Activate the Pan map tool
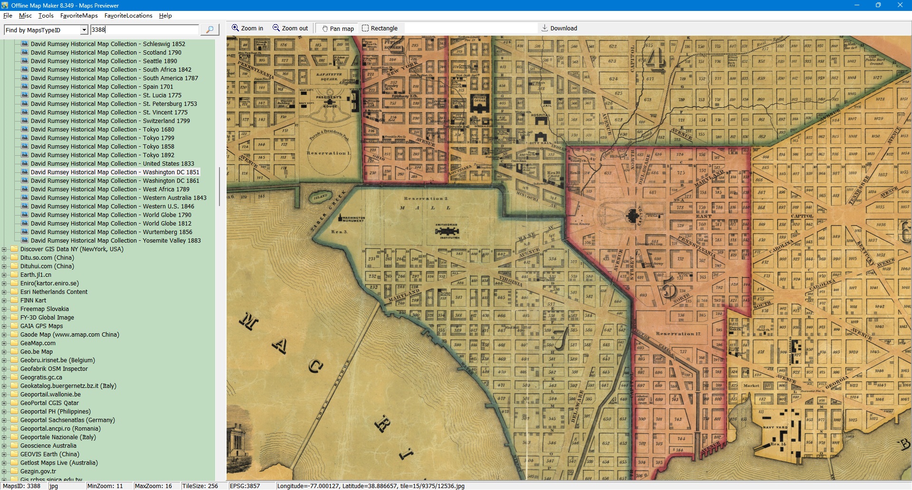 pos(338,28)
